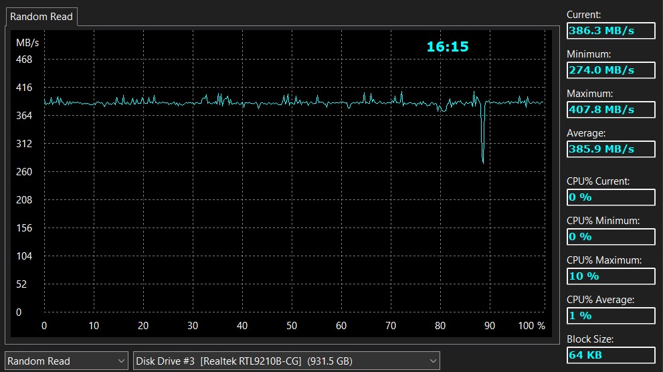The height and width of the screenshot is (372, 663).
Task: Click the 50 label on X axis
Action: [x=292, y=326]
